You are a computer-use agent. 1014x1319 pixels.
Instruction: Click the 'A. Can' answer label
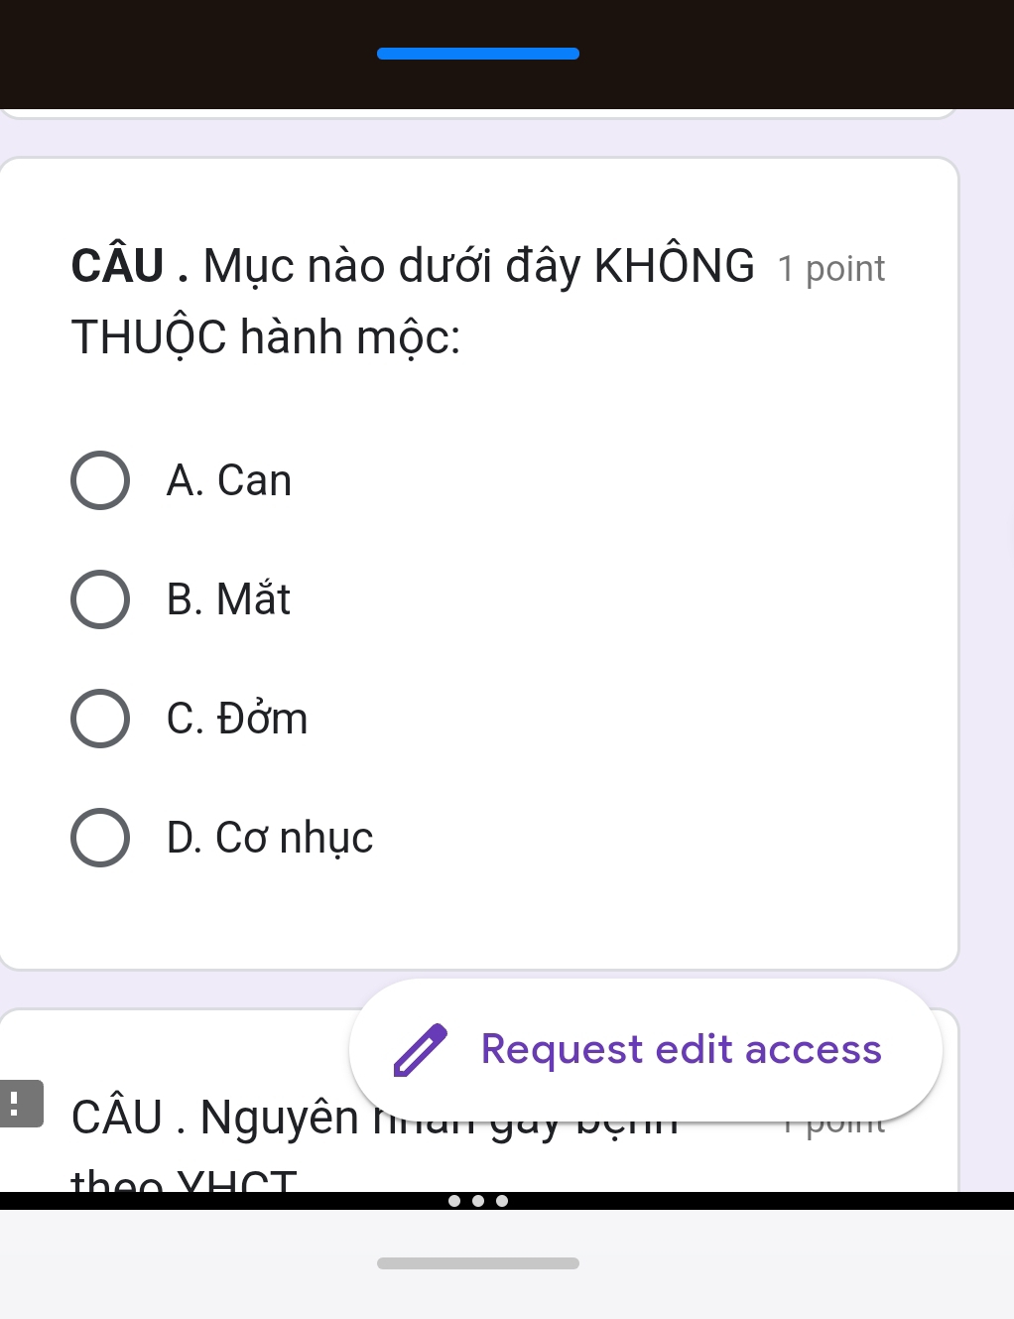(x=229, y=480)
